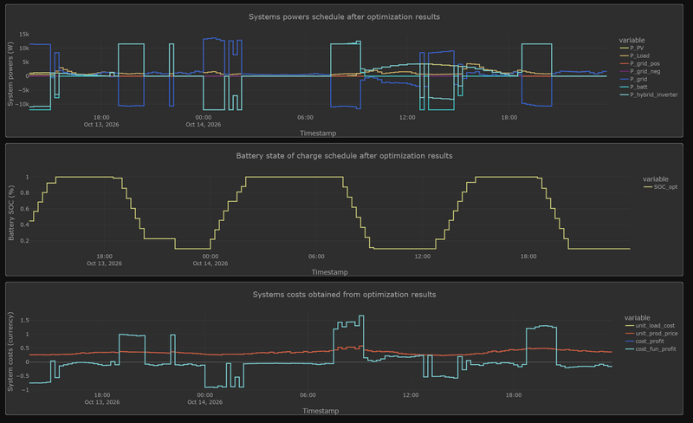Click '06:00' tick in powers chart
This screenshot has height=423, width=693.
click(x=305, y=118)
